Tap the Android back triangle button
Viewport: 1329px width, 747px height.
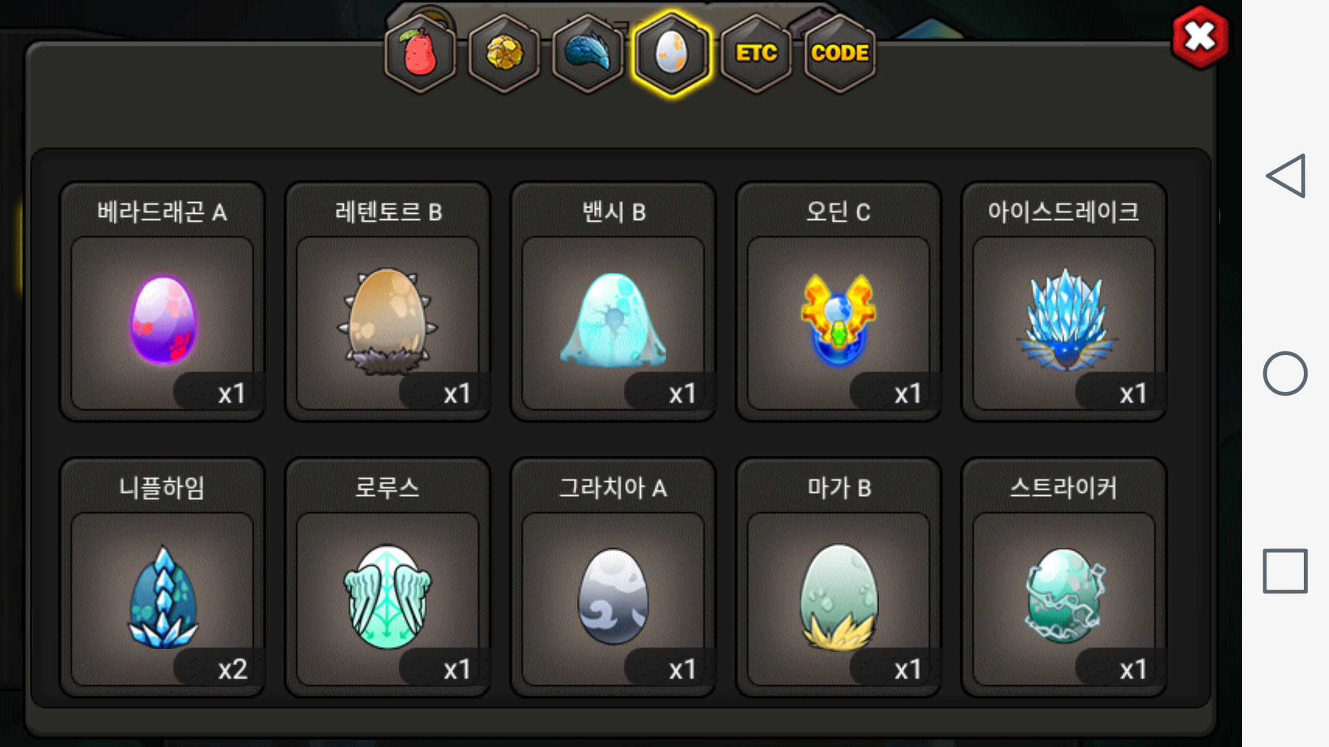pyautogui.click(x=1285, y=176)
